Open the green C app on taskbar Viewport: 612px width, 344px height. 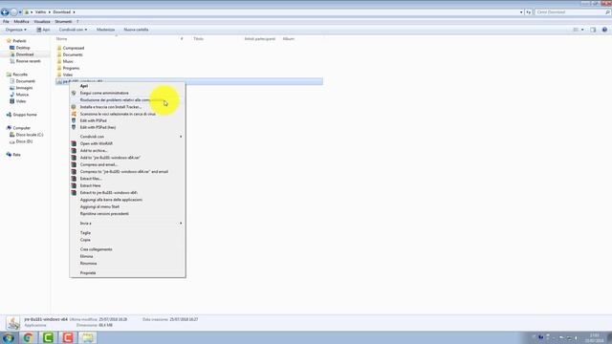point(48,337)
